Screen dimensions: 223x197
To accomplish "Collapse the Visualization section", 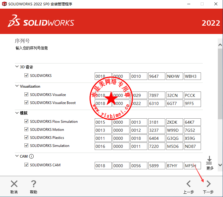I will 17,86.
